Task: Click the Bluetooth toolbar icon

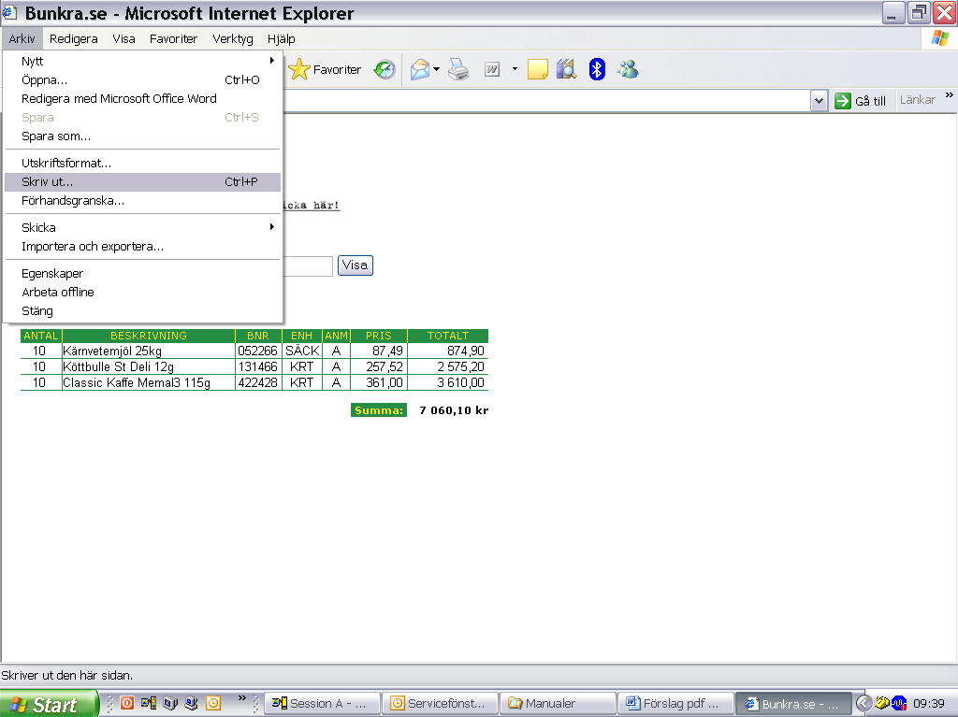Action: (597, 69)
